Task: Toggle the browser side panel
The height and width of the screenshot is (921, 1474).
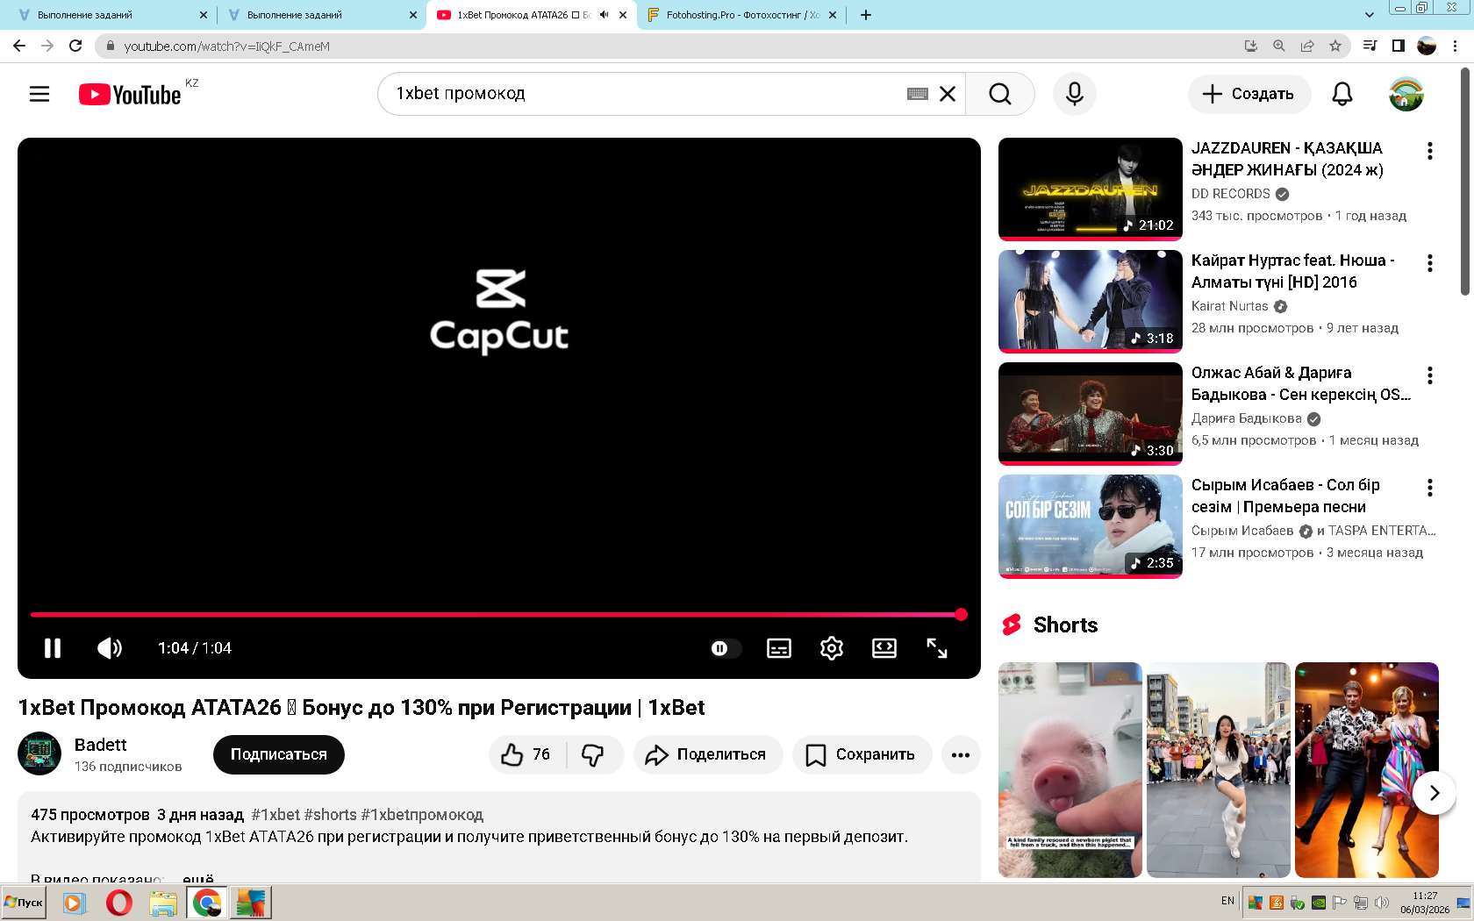Action: click(1399, 46)
